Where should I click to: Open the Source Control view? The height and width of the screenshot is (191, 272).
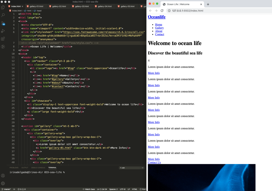click(3, 23)
